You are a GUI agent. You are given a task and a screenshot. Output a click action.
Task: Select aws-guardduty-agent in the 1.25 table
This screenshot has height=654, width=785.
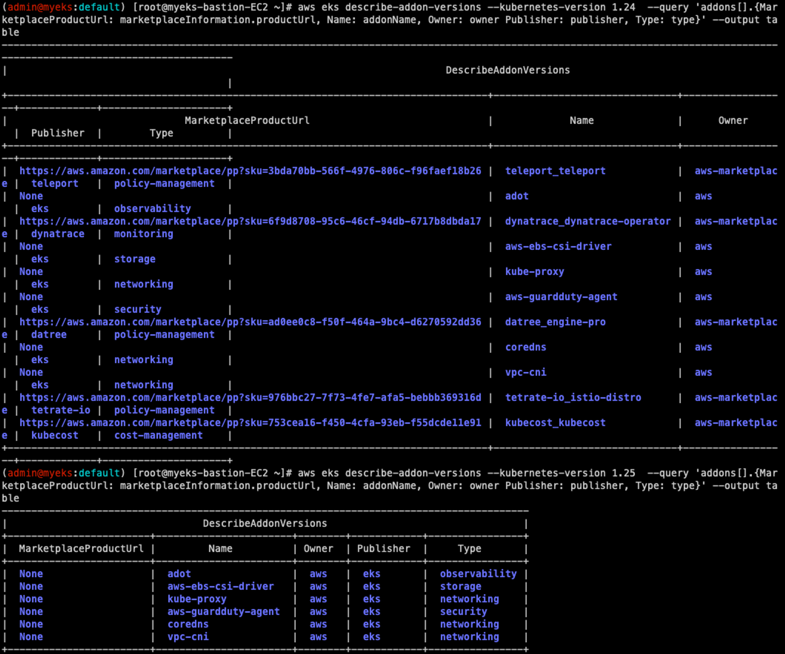(x=223, y=612)
